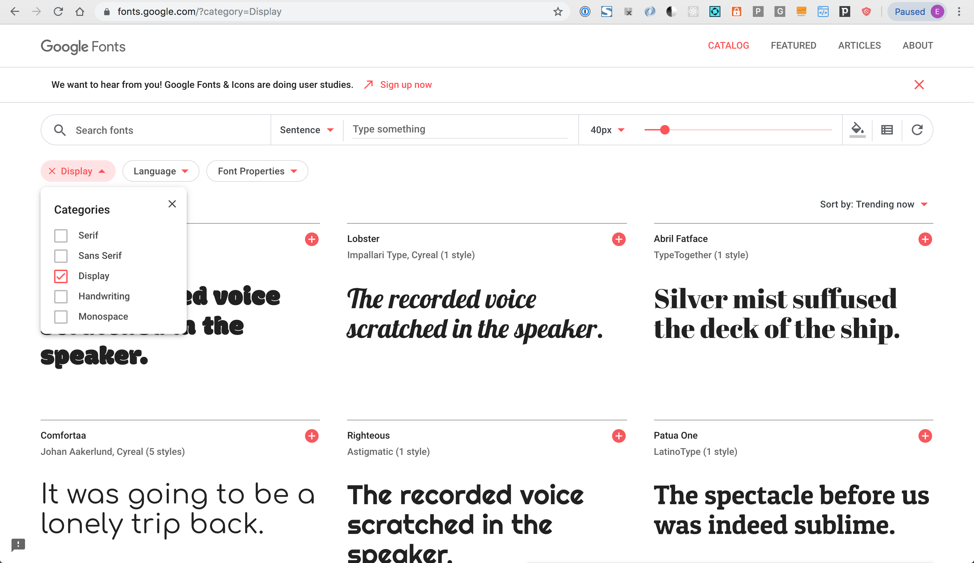The image size is (974, 563).
Task: Click the feedback icon at bottom left
Action: pyautogui.click(x=18, y=545)
